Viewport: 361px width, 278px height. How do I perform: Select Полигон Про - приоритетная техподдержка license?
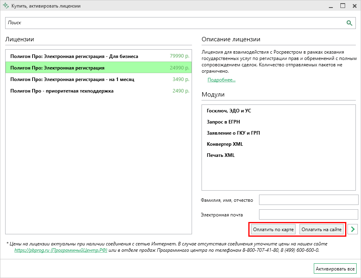point(98,91)
